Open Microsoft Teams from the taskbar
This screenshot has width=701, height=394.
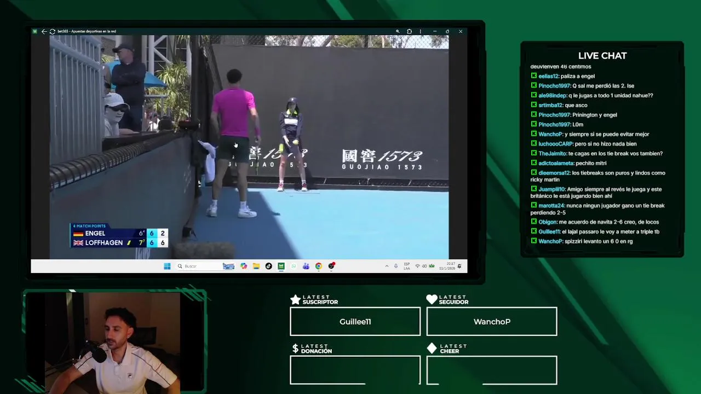[306, 266]
